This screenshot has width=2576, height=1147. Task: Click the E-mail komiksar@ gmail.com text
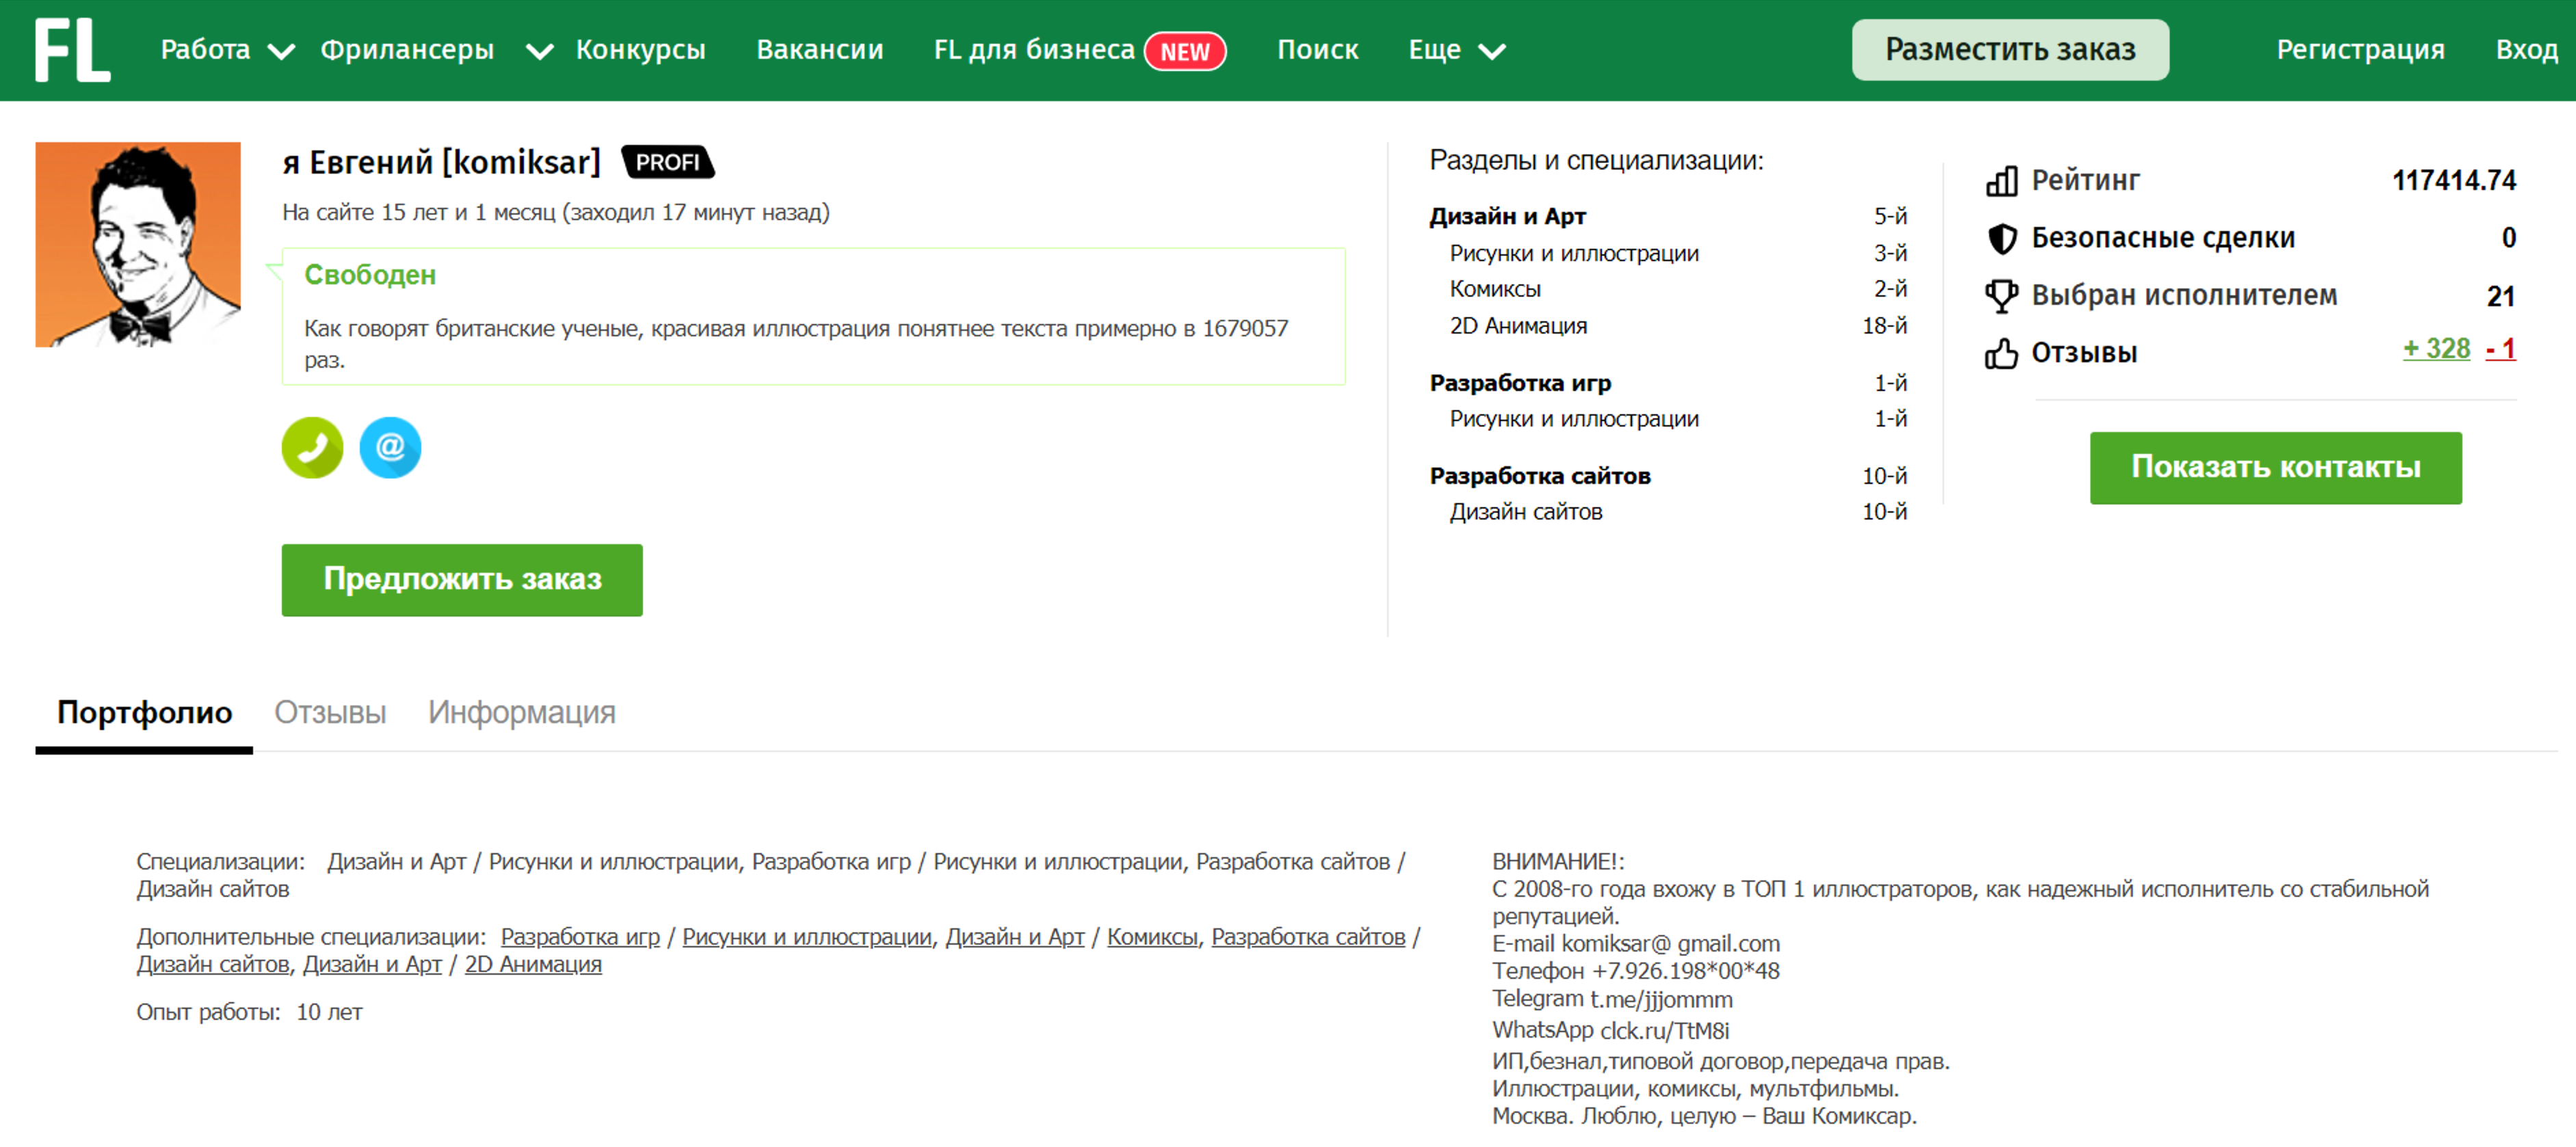click(1636, 944)
